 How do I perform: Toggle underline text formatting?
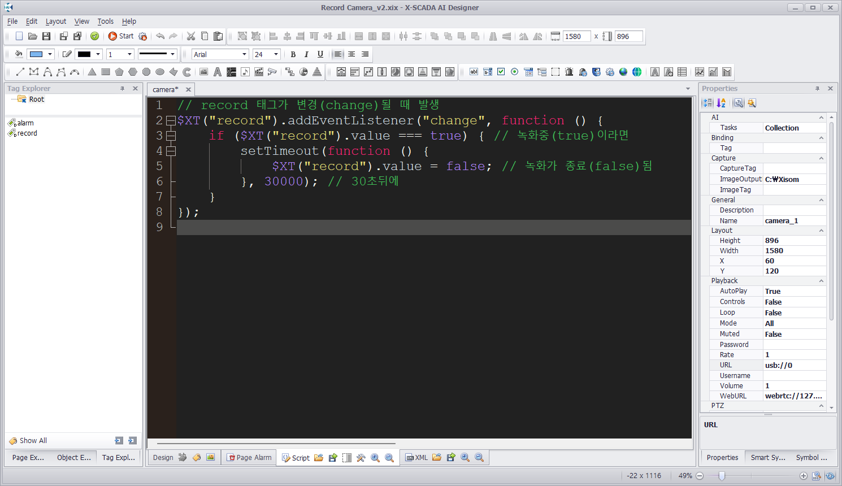click(320, 54)
